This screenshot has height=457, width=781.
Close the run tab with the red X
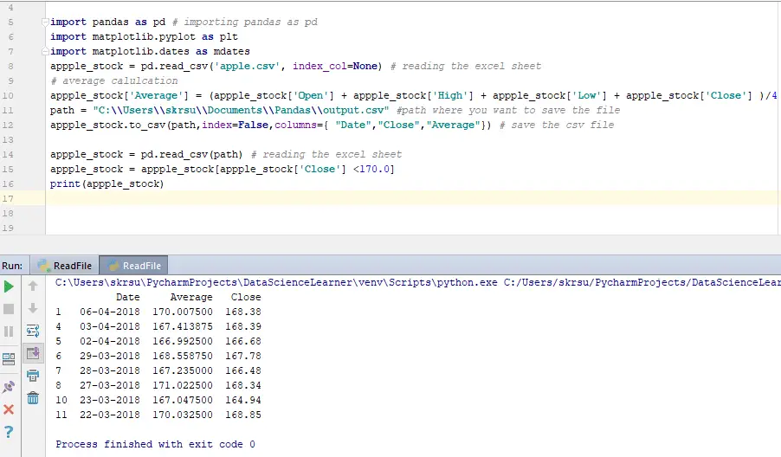[x=9, y=409]
